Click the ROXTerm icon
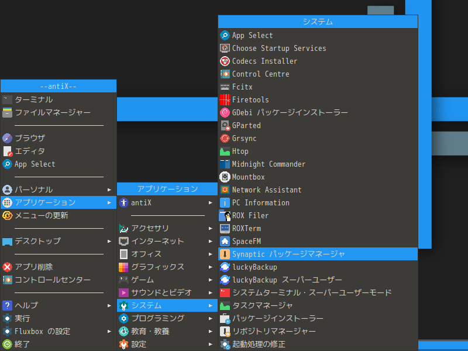Viewport: 468px width, 351px height. click(225, 228)
